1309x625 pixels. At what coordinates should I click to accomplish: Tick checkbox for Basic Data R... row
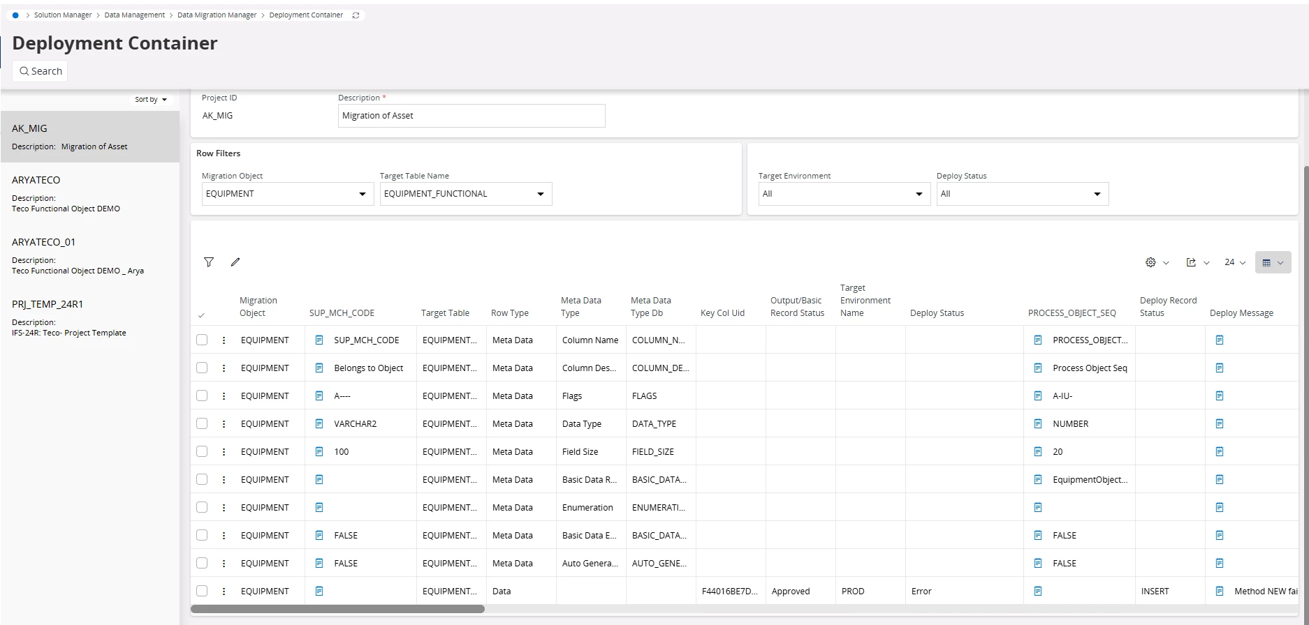[202, 479]
